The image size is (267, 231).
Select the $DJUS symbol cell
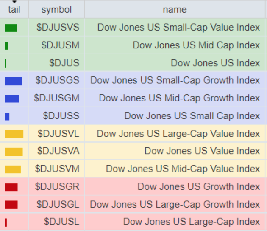(x=64, y=63)
